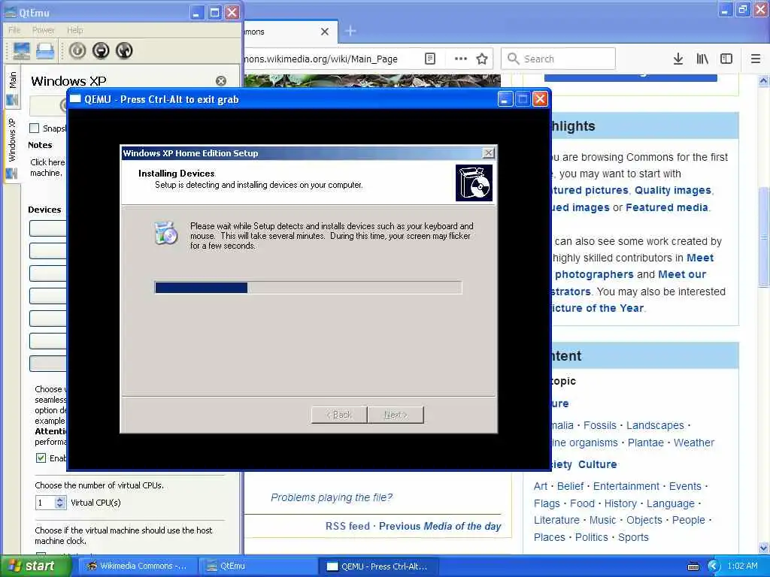This screenshot has width=770, height=577.
Task: Click the CD icon beside the wait message
Action: click(166, 233)
